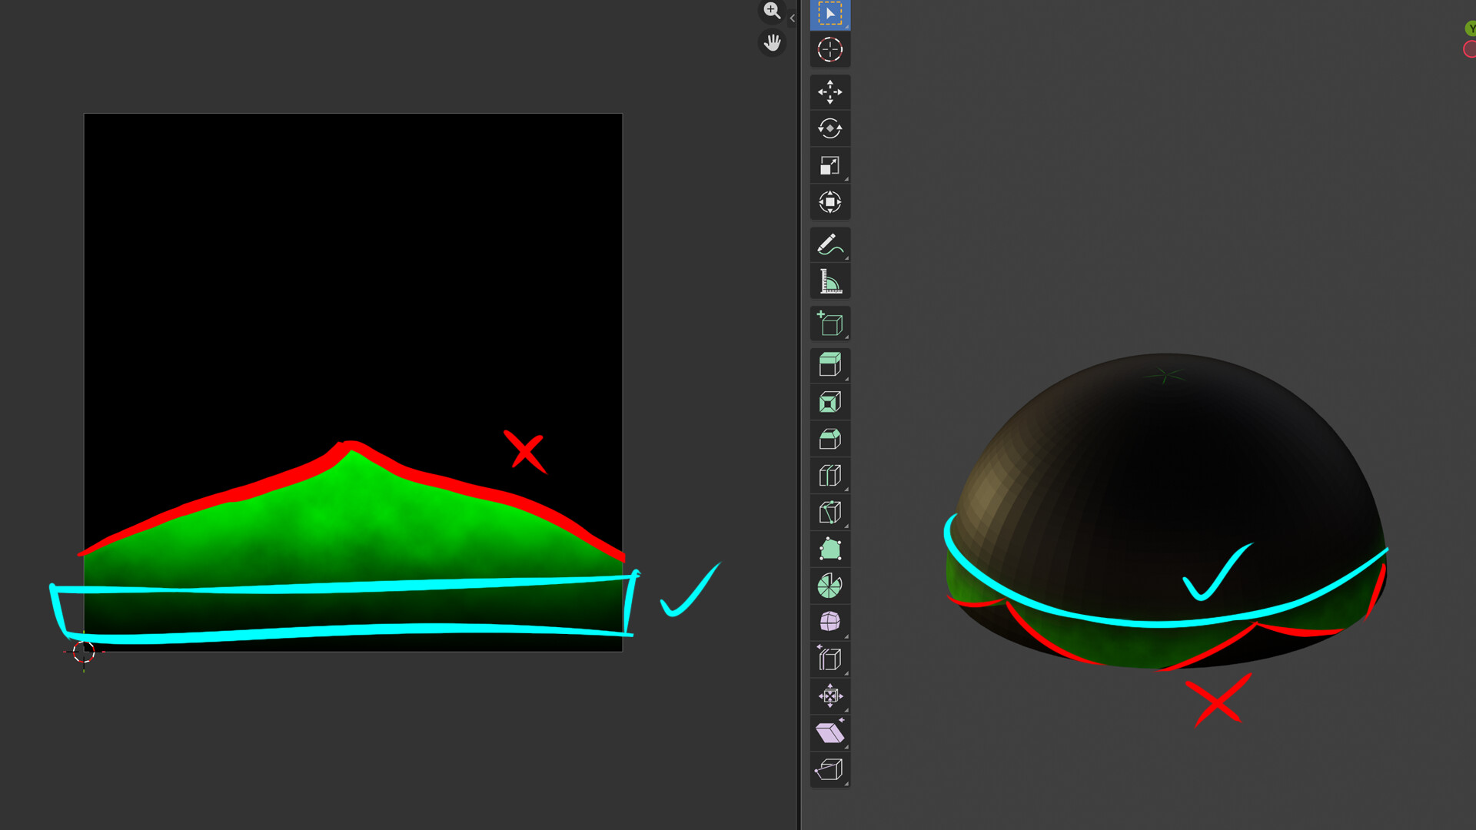The height and width of the screenshot is (830, 1476).
Task: Activate the Spin tool
Action: pos(829,586)
